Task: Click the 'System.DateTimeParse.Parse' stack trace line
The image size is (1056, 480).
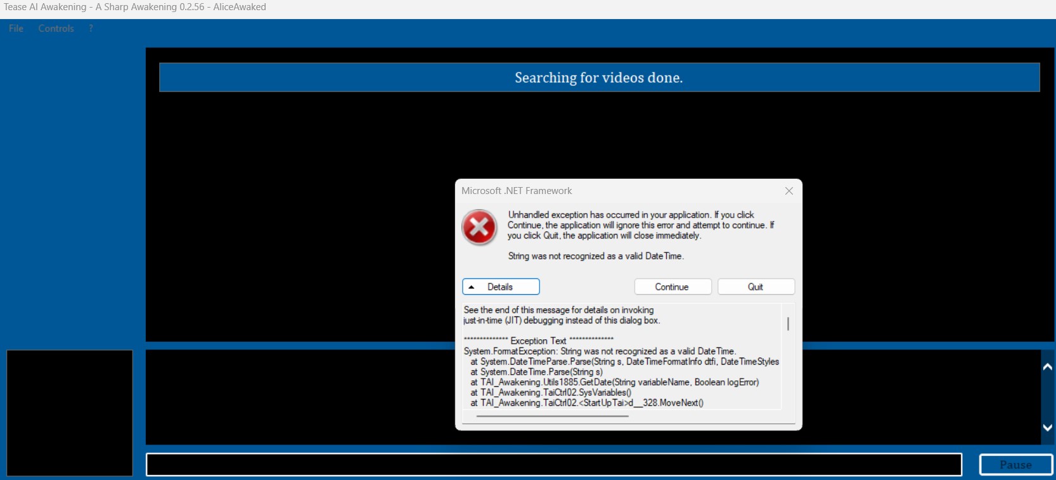Action: tap(624, 361)
